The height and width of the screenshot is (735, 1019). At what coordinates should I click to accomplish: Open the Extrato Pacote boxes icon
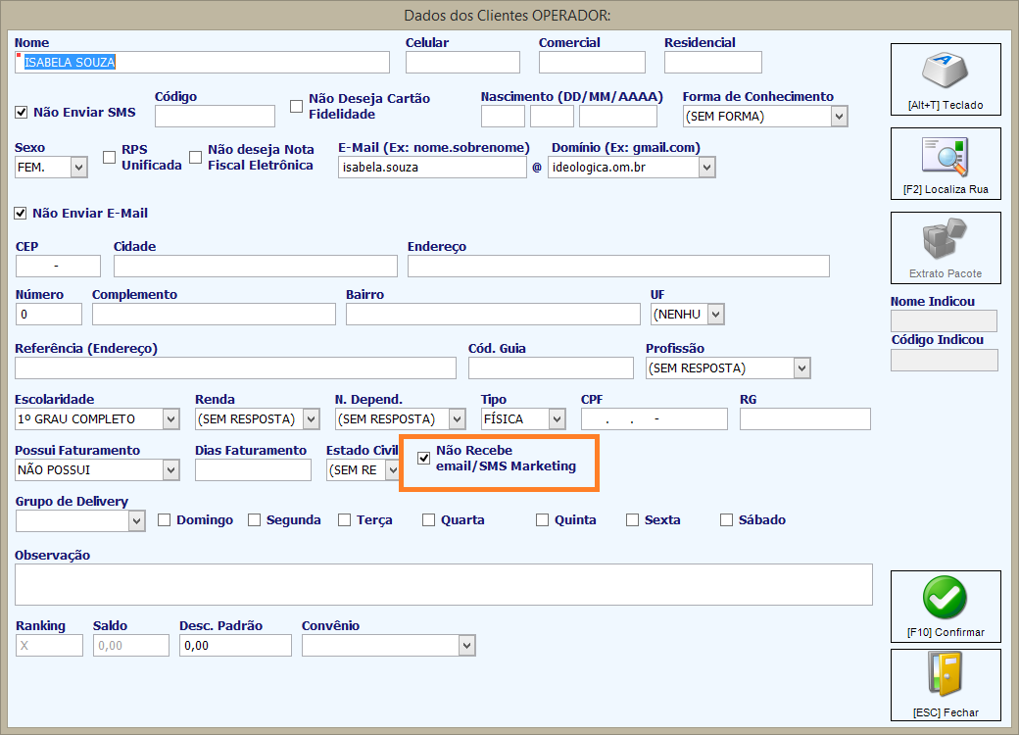click(x=945, y=239)
